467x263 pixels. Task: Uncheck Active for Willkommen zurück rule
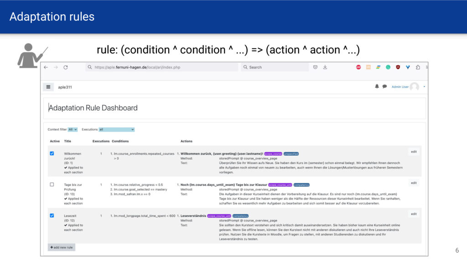[x=52, y=153]
